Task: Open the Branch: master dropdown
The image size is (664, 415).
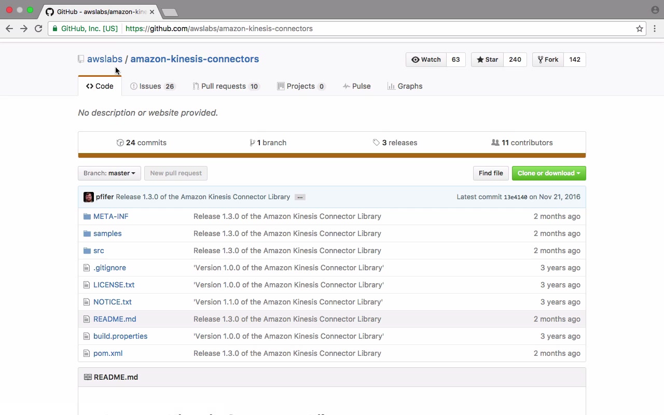Action: (109, 173)
